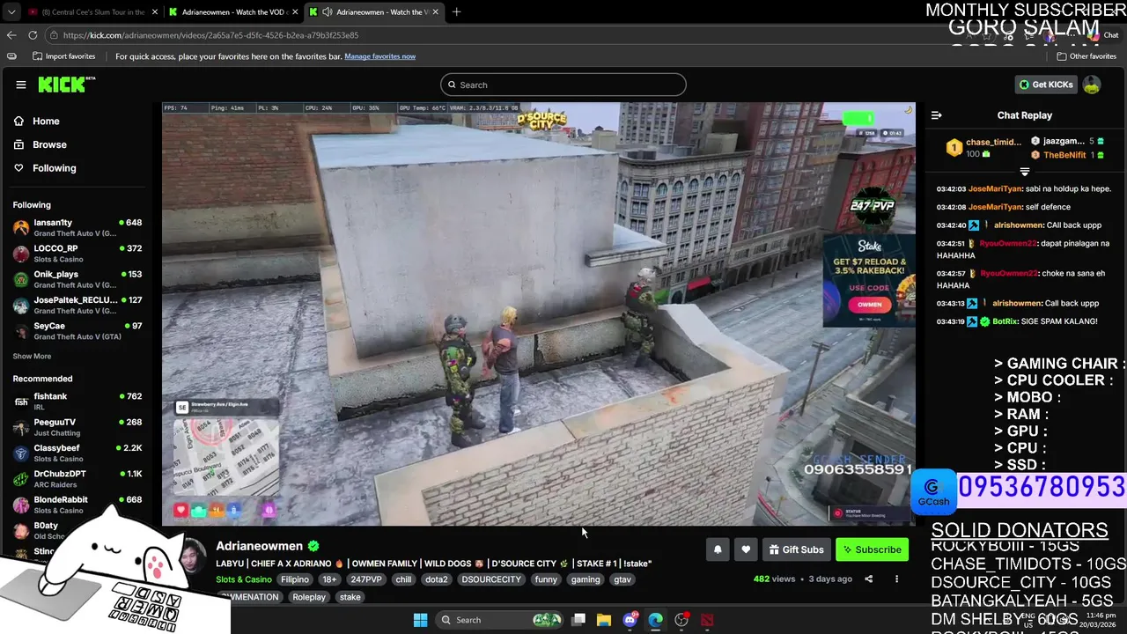Image resolution: width=1127 pixels, height=634 pixels.
Task: Open Microsoft Edge from the taskbar
Action: click(656, 620)
